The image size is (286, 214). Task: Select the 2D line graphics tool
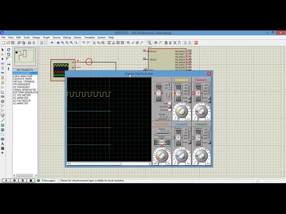3,120
